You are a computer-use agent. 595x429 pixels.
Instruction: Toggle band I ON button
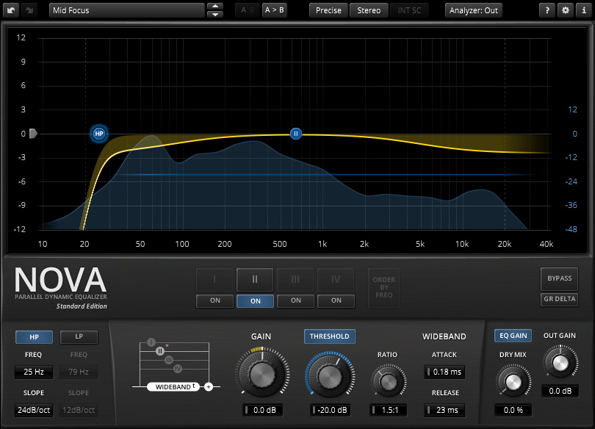click(214, 300)
